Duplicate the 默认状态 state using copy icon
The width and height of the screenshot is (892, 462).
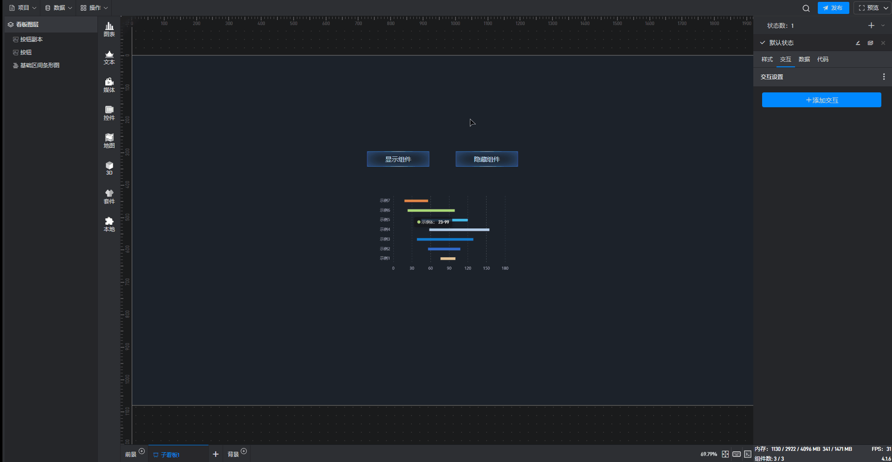click(871, 43)
